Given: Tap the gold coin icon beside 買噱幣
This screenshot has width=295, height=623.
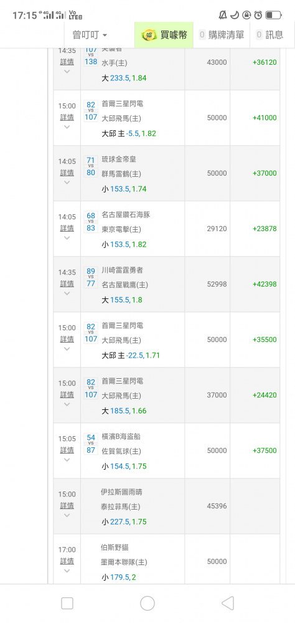Looking at the screenshot, I should point(149,35).
